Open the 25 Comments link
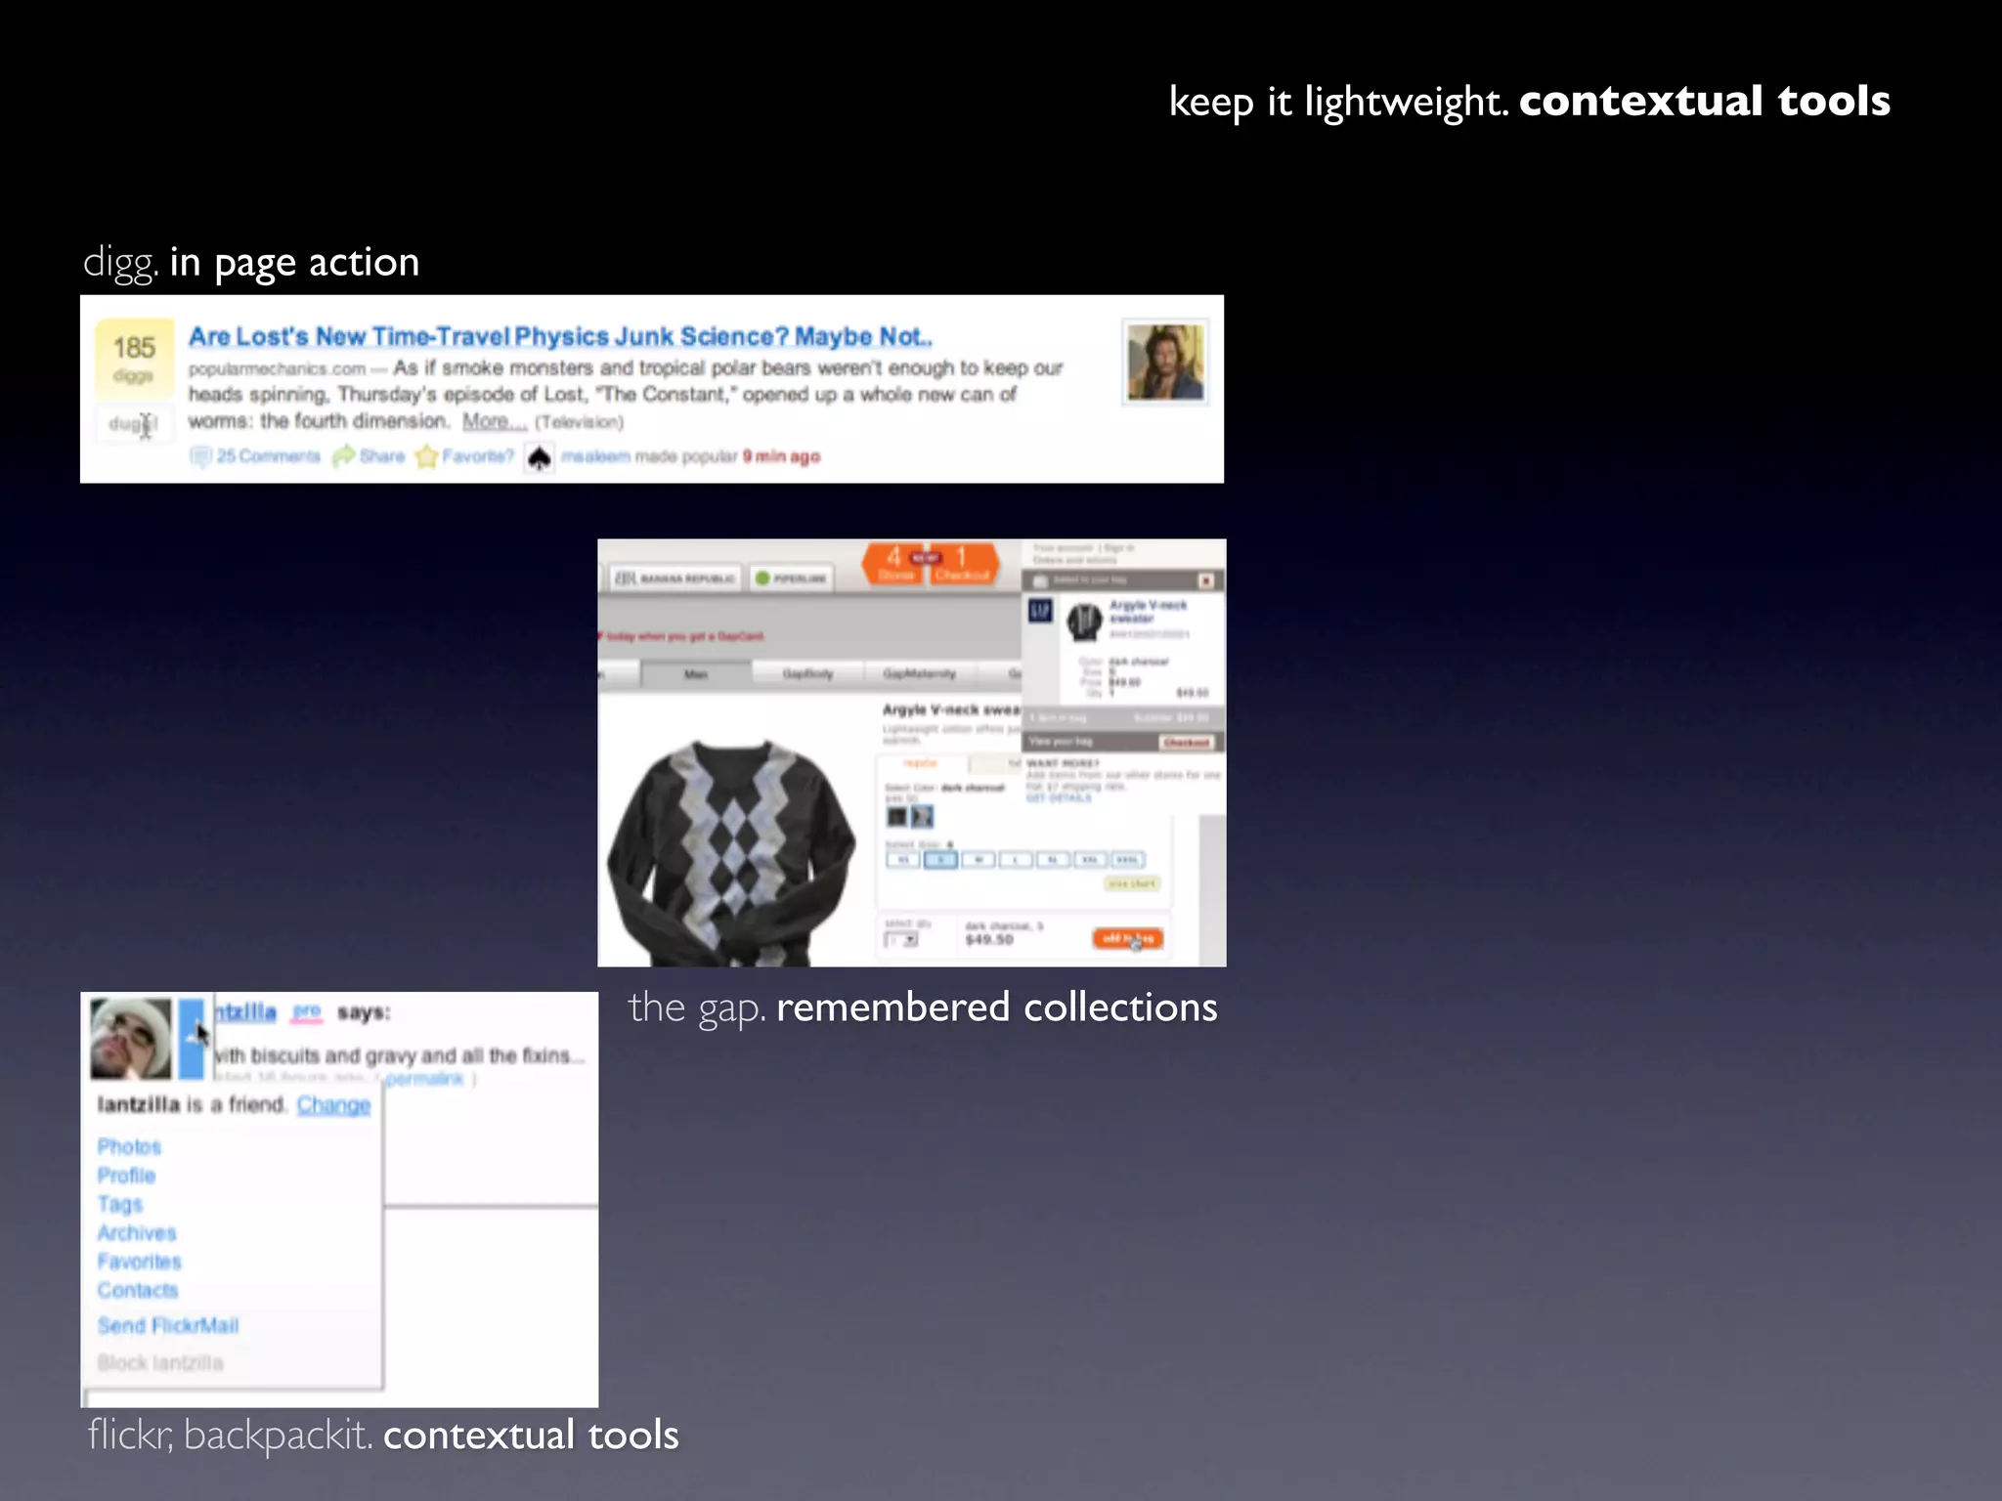 [x=268, y=456]
